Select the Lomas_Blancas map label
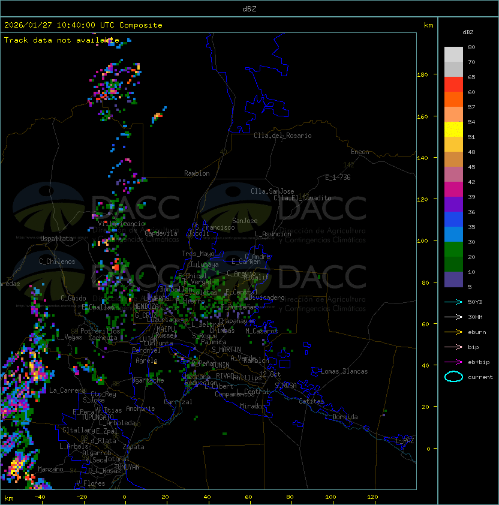Screen dimensions: 499x505 [x=344, y=371]
